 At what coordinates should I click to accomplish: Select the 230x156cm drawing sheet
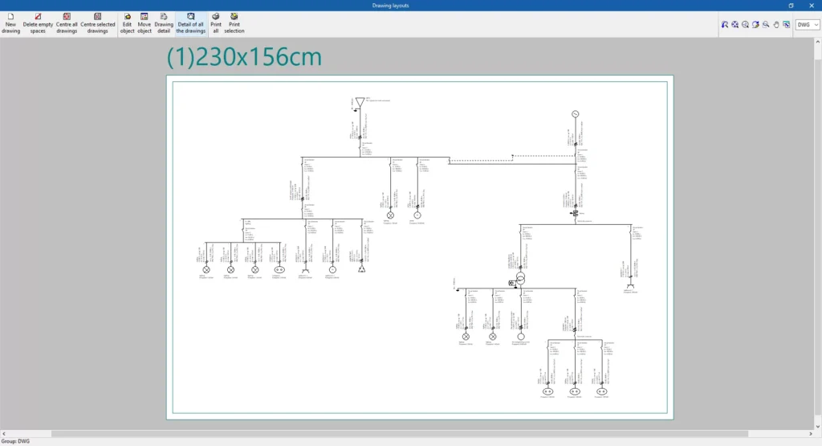click(420, 248)
